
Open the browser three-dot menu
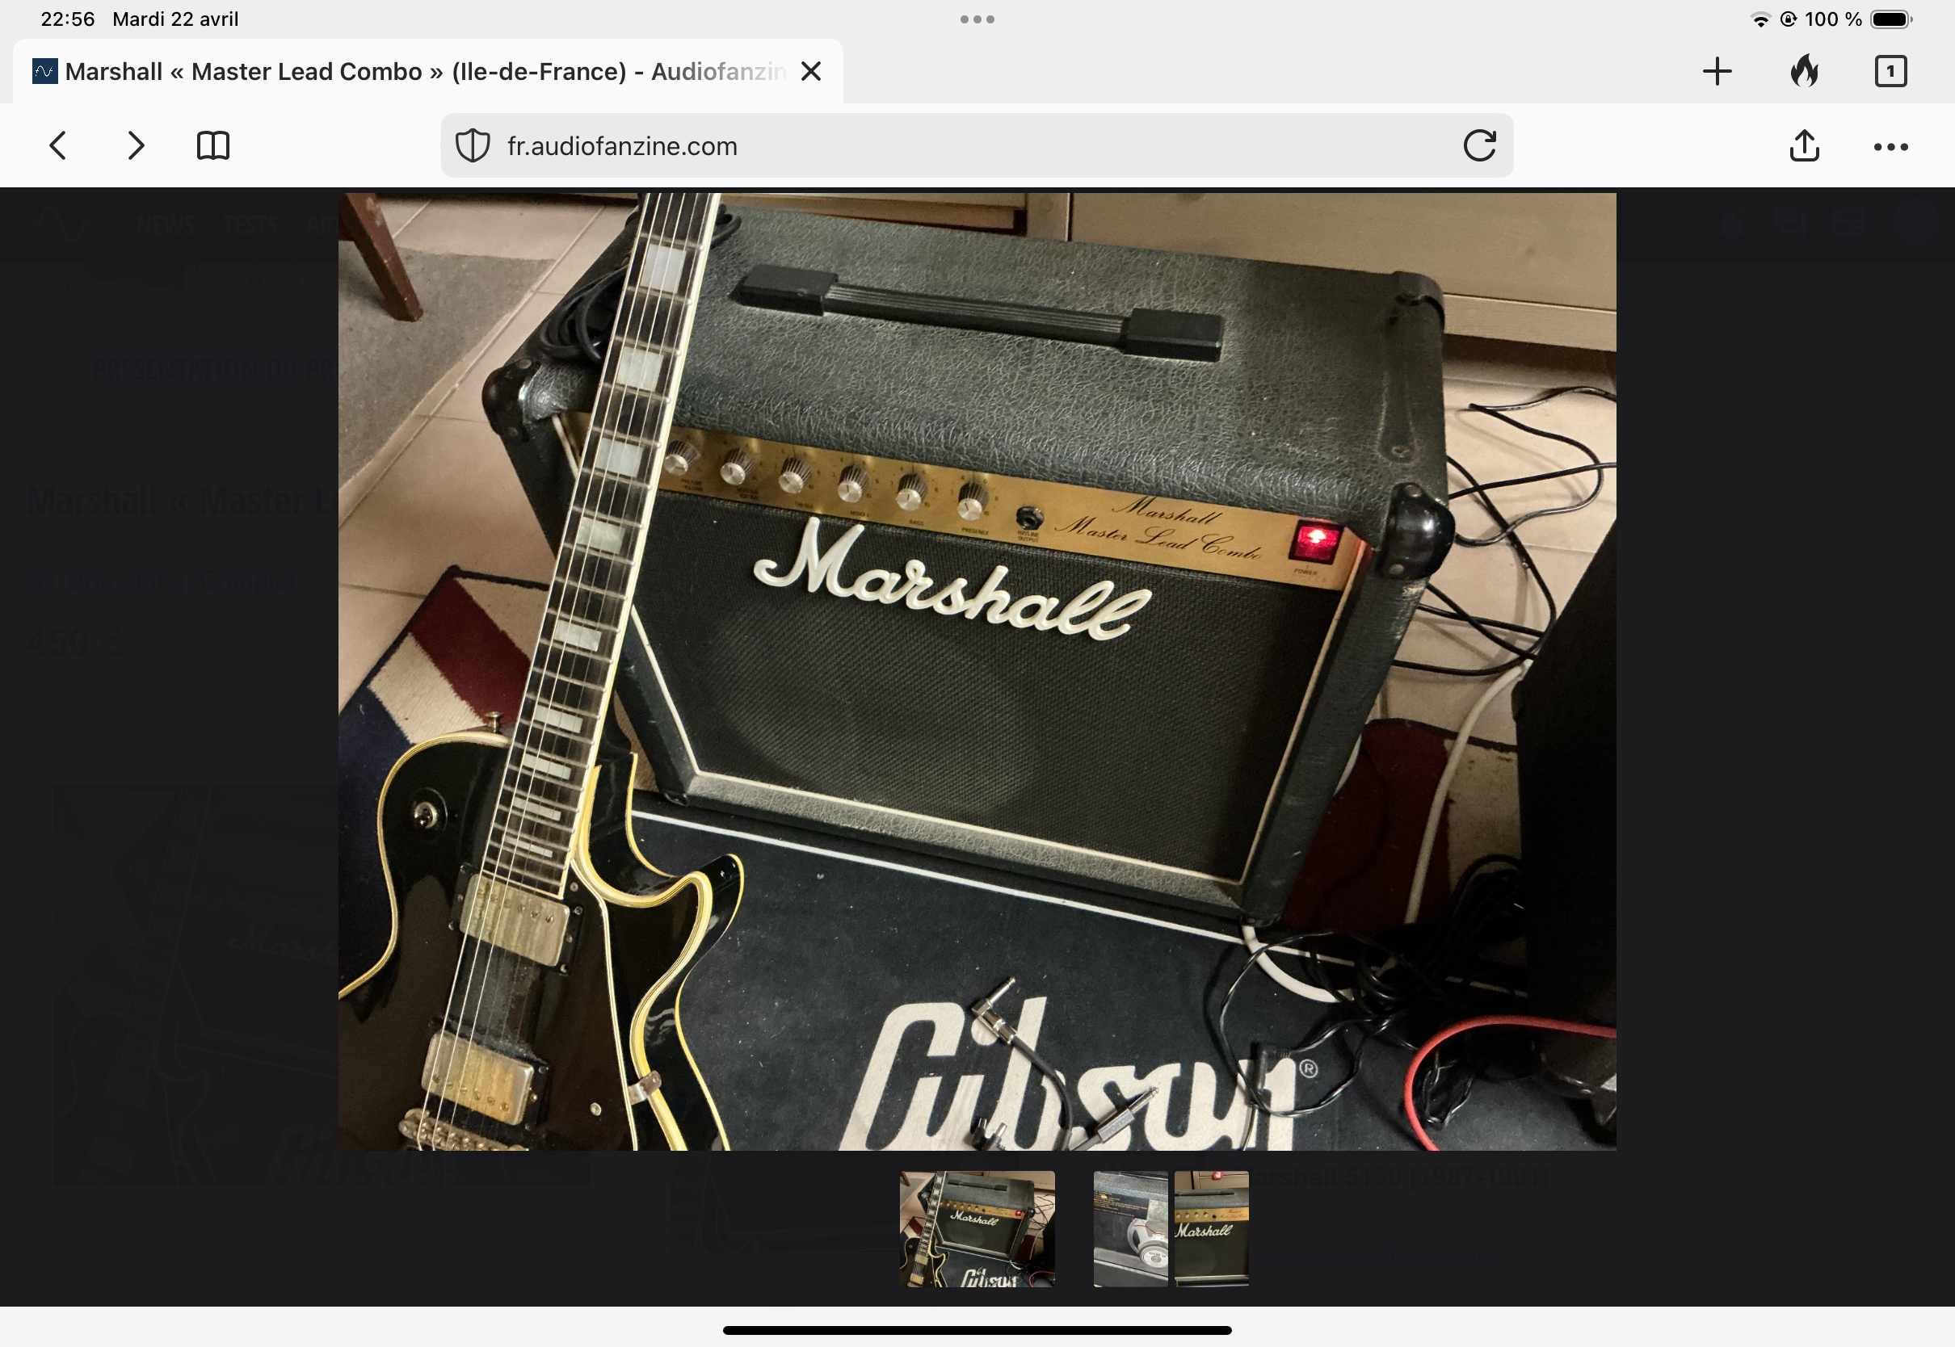pyautogui.click(x=1891, y=147)
